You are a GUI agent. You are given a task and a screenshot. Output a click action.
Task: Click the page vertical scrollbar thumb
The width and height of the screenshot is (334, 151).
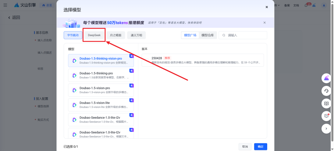pyautogui.click(x=332, y=72)
